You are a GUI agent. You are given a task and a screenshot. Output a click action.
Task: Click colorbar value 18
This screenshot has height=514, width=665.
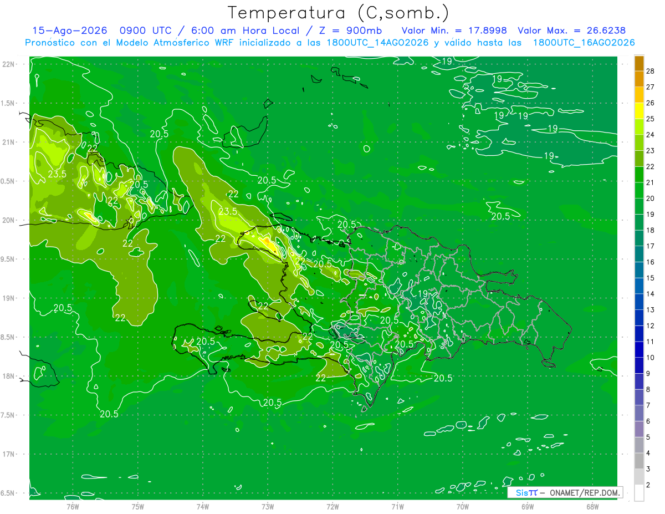651,230
